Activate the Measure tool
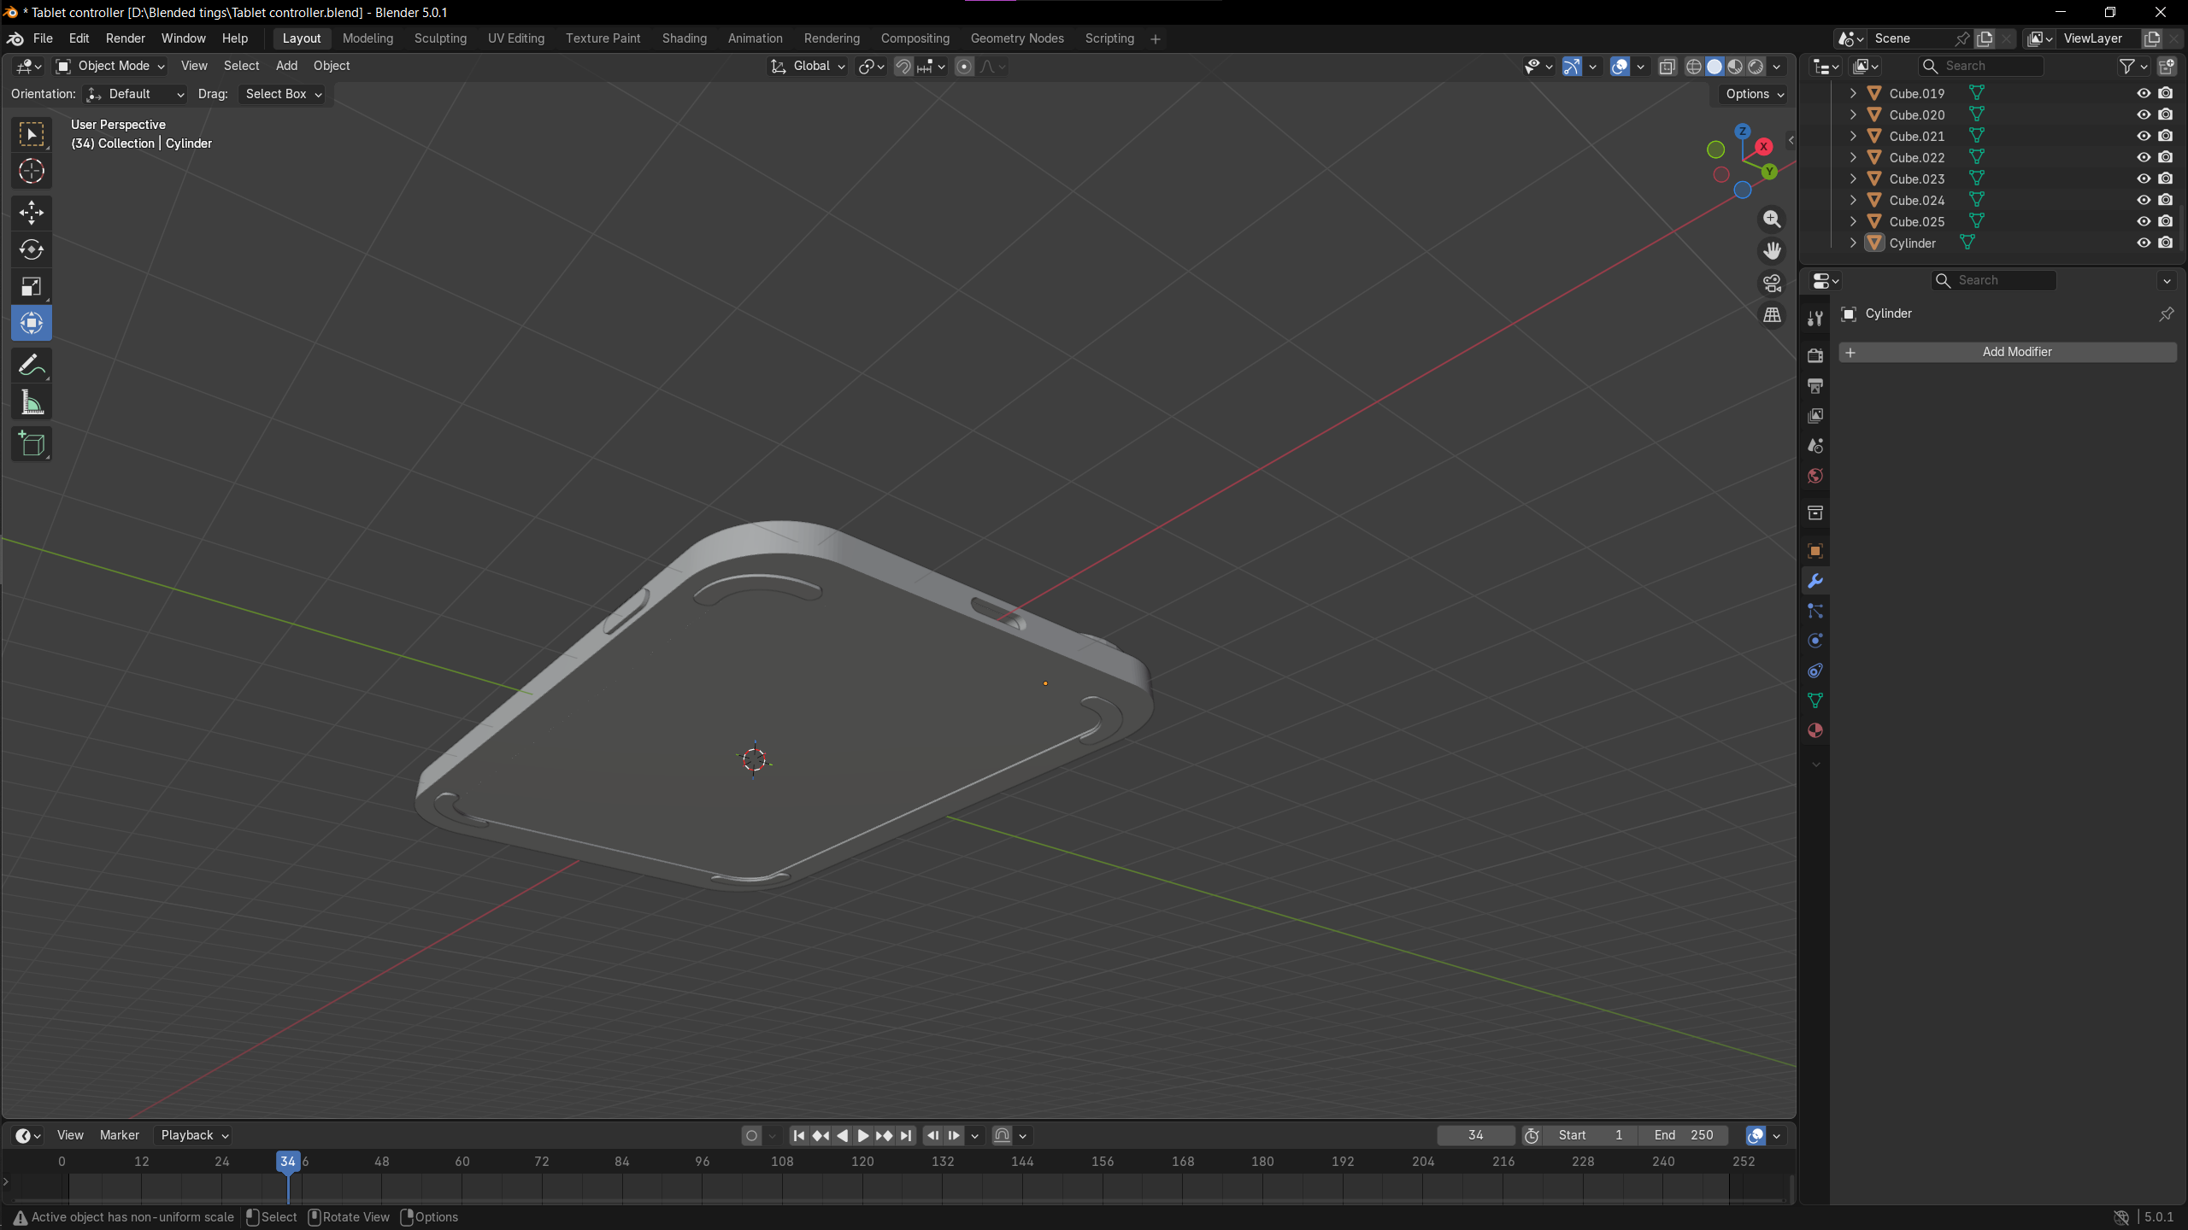Screen dimensions: 2188x1230 (x=32, y=402)
